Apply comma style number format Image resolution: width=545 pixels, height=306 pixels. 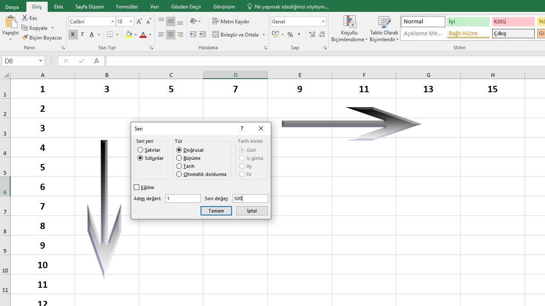click(x=299, y=35)
